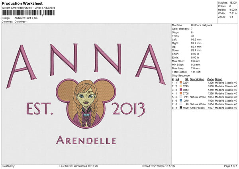
Task: Click the Left: label
Action: 174,39
